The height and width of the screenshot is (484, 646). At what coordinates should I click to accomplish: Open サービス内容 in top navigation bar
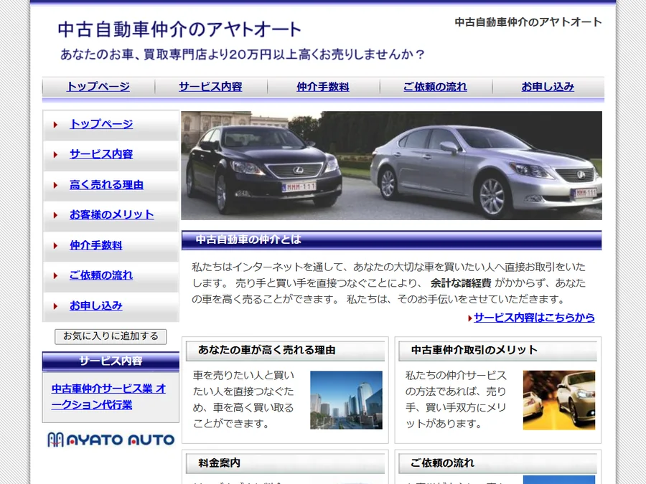210,87
